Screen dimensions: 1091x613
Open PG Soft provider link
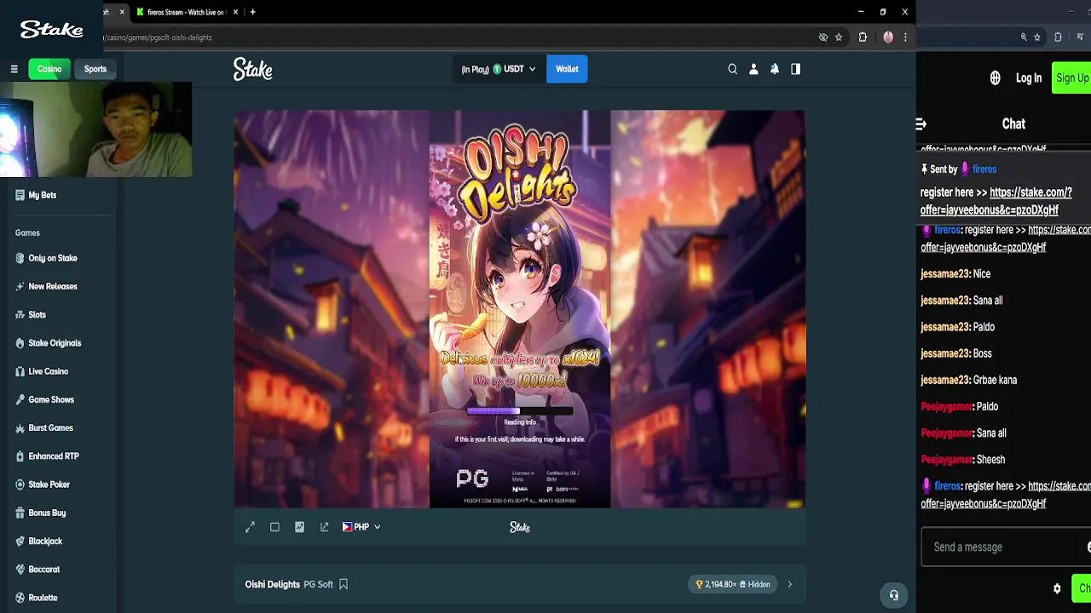pos(319,584)
